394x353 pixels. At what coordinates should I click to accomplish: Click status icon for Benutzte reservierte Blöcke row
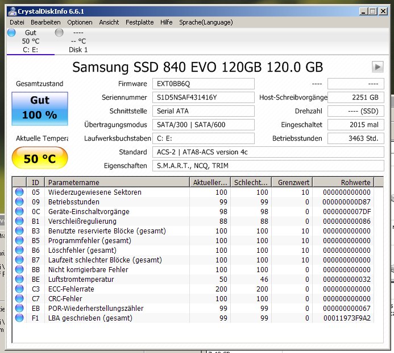click(x=19, y=231)
